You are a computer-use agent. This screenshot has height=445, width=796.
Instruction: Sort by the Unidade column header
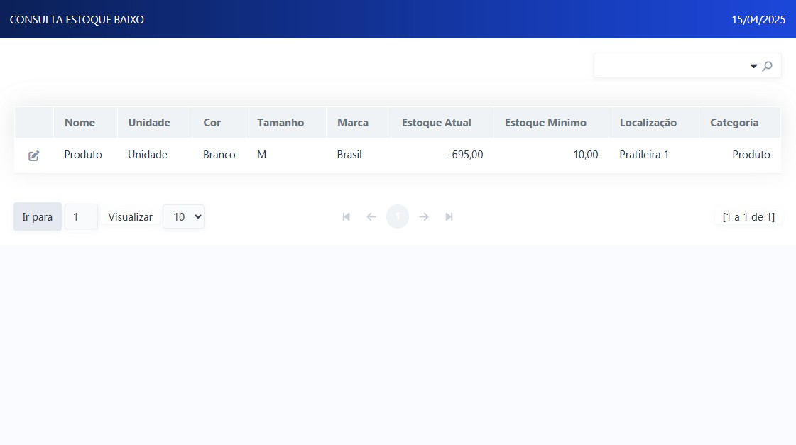pos(148,122)
